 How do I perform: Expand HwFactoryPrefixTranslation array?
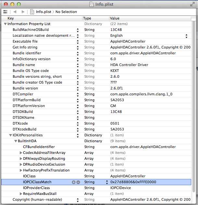[21, 170]
